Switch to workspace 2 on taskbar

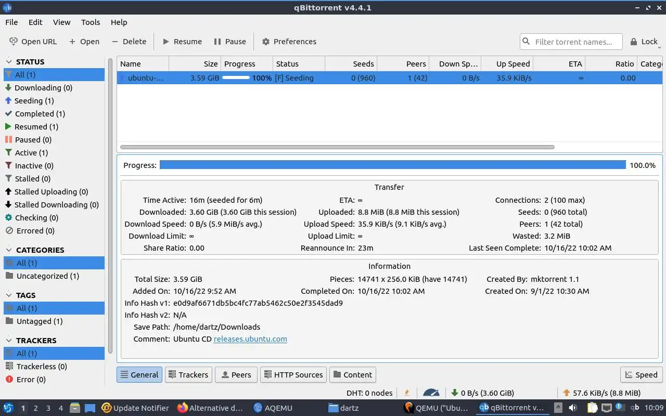[x=35, y=408]
